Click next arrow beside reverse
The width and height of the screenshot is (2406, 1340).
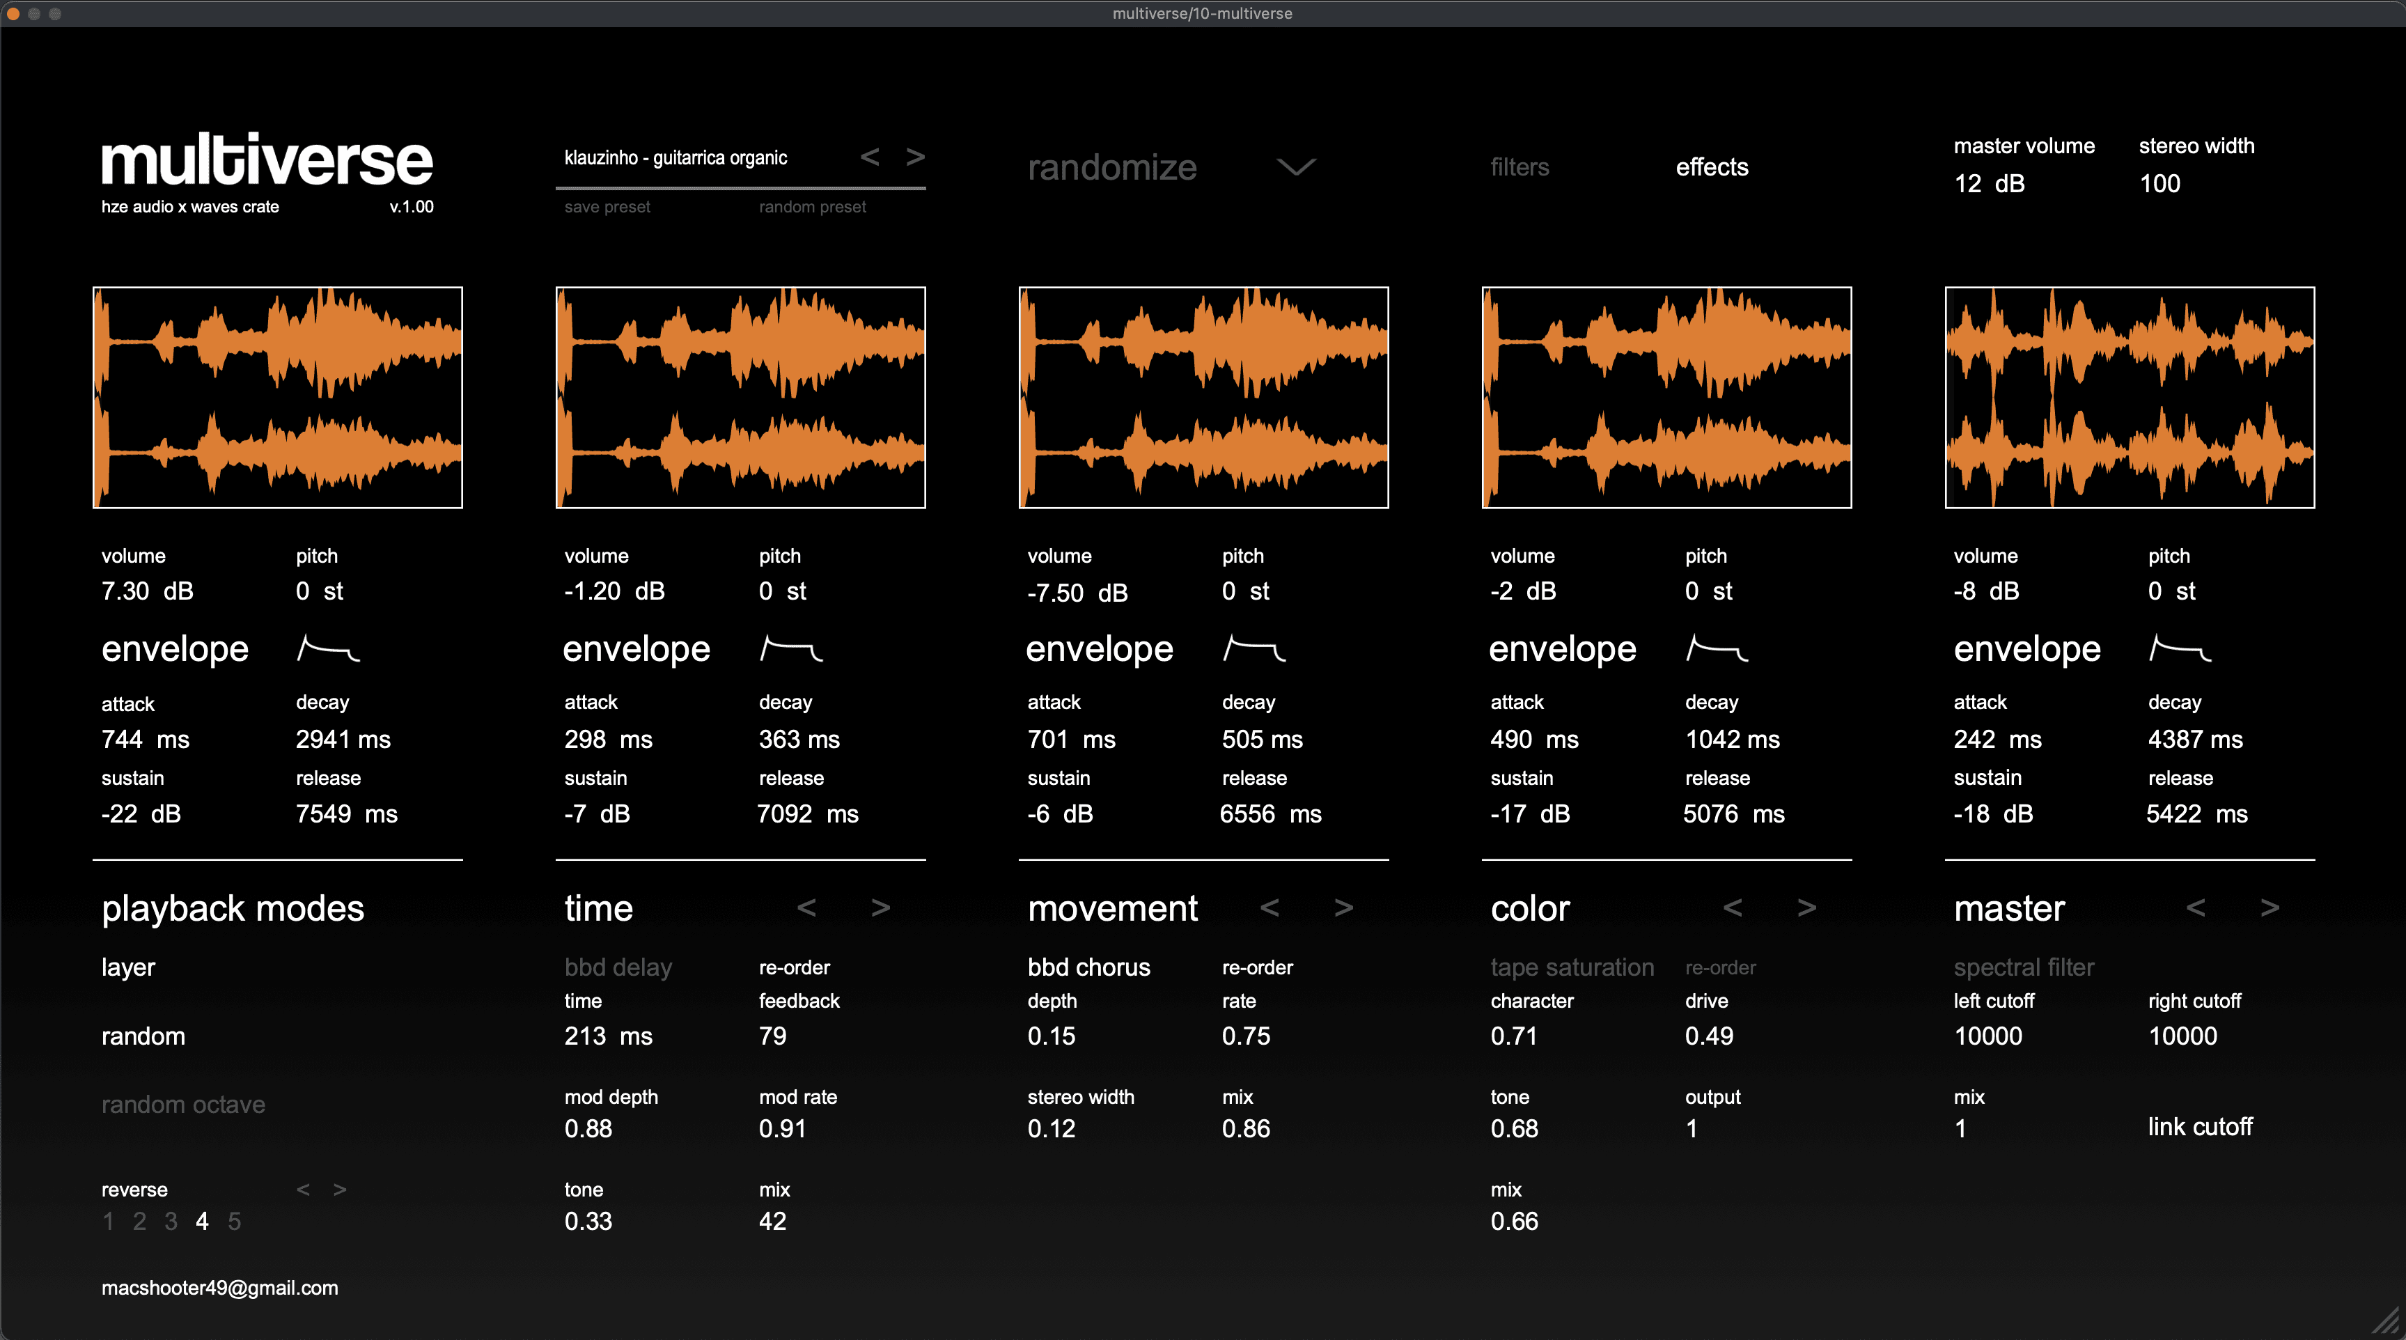tap(340, 1190)
